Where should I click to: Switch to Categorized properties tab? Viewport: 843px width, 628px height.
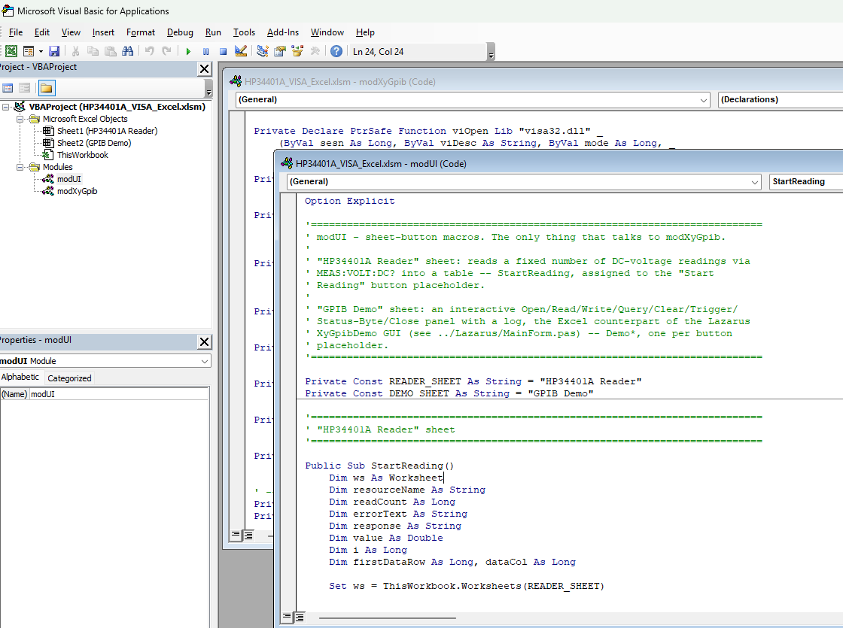[x=69, y=378]
